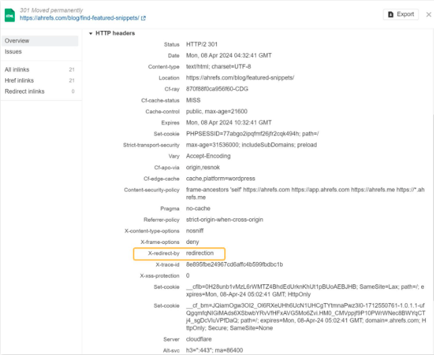Click the green HTML file type icon
434x355 pixels.
pyautogui.click(x=9, y=15)
